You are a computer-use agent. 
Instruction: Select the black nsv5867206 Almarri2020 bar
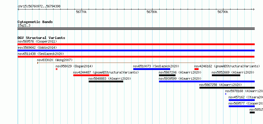(x=167, y=75)
